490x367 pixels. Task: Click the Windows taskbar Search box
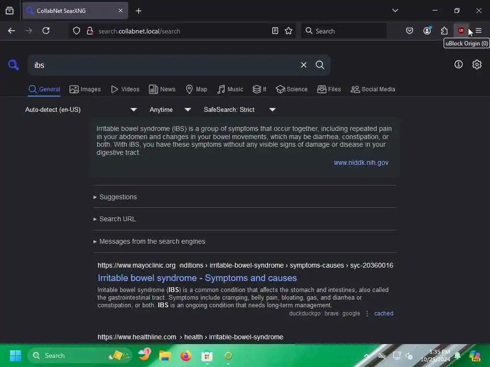pos(80,356)
